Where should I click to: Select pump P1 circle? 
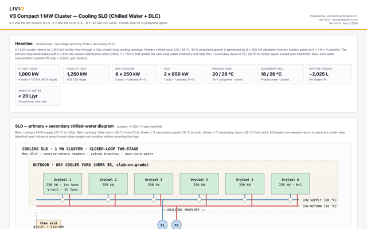(x=162, y=225)
